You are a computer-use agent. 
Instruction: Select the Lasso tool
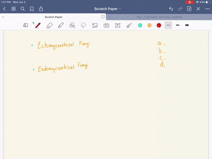coord(83,25)
